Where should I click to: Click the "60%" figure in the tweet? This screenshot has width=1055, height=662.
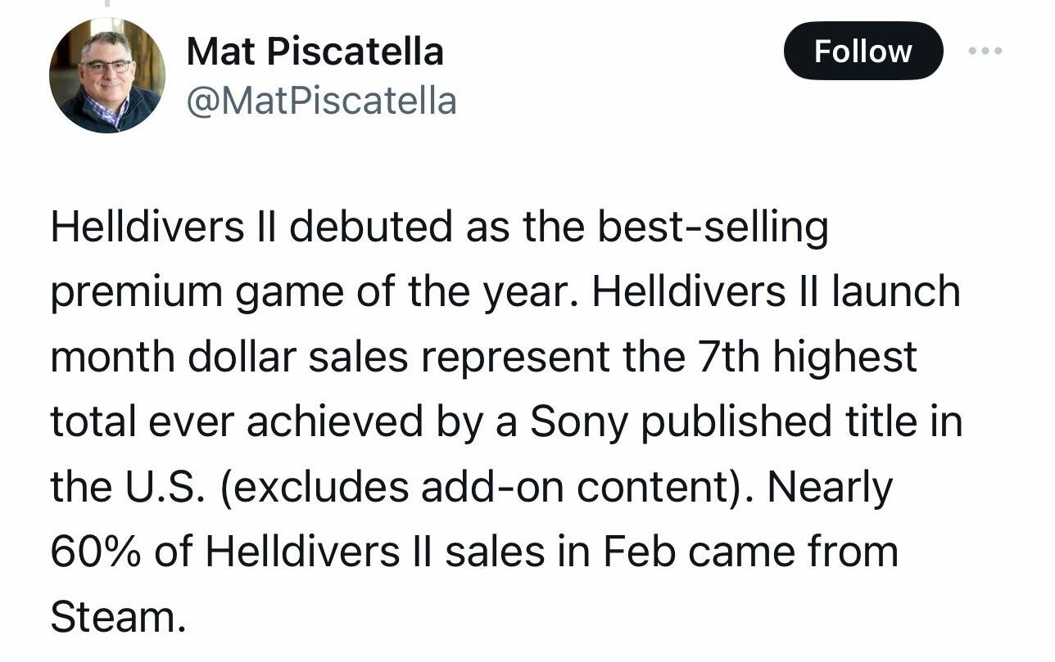[96, 551]
